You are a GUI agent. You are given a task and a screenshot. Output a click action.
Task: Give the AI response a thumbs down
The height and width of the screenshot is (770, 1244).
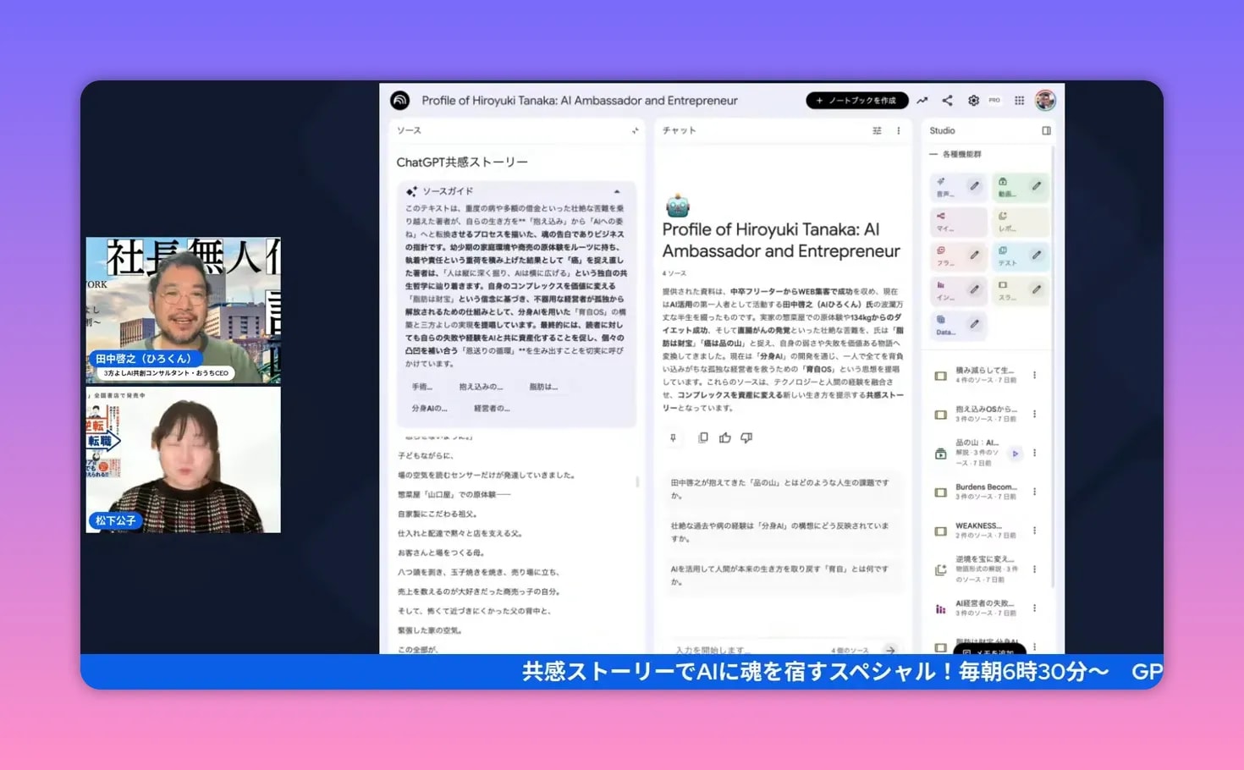click(746, 437)
